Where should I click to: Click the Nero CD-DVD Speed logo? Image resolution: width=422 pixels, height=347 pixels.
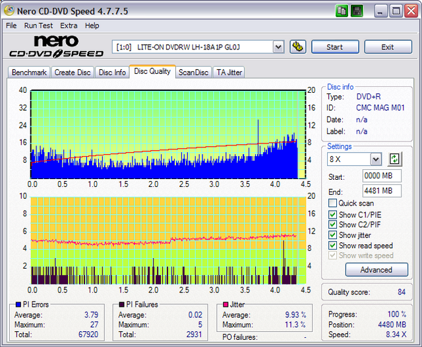tap(56, 46)
